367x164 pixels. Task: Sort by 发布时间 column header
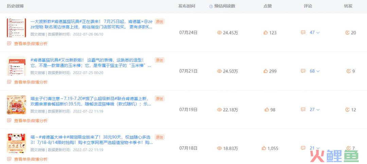[187, 6]
